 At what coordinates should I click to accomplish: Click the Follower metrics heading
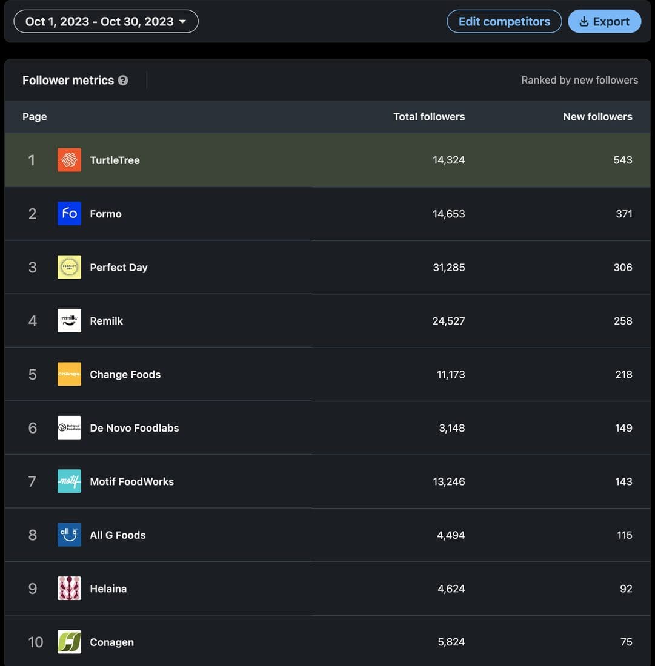click(x=68, y=81)
